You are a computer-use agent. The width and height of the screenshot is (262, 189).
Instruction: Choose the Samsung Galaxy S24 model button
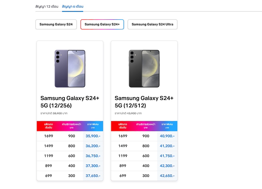pyautogui.click(x=56, y=24)
